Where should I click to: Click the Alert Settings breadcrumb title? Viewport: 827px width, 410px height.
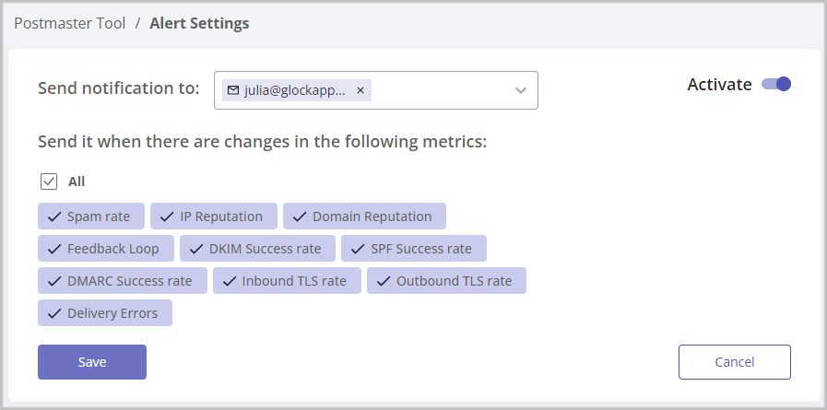(199, 24)
